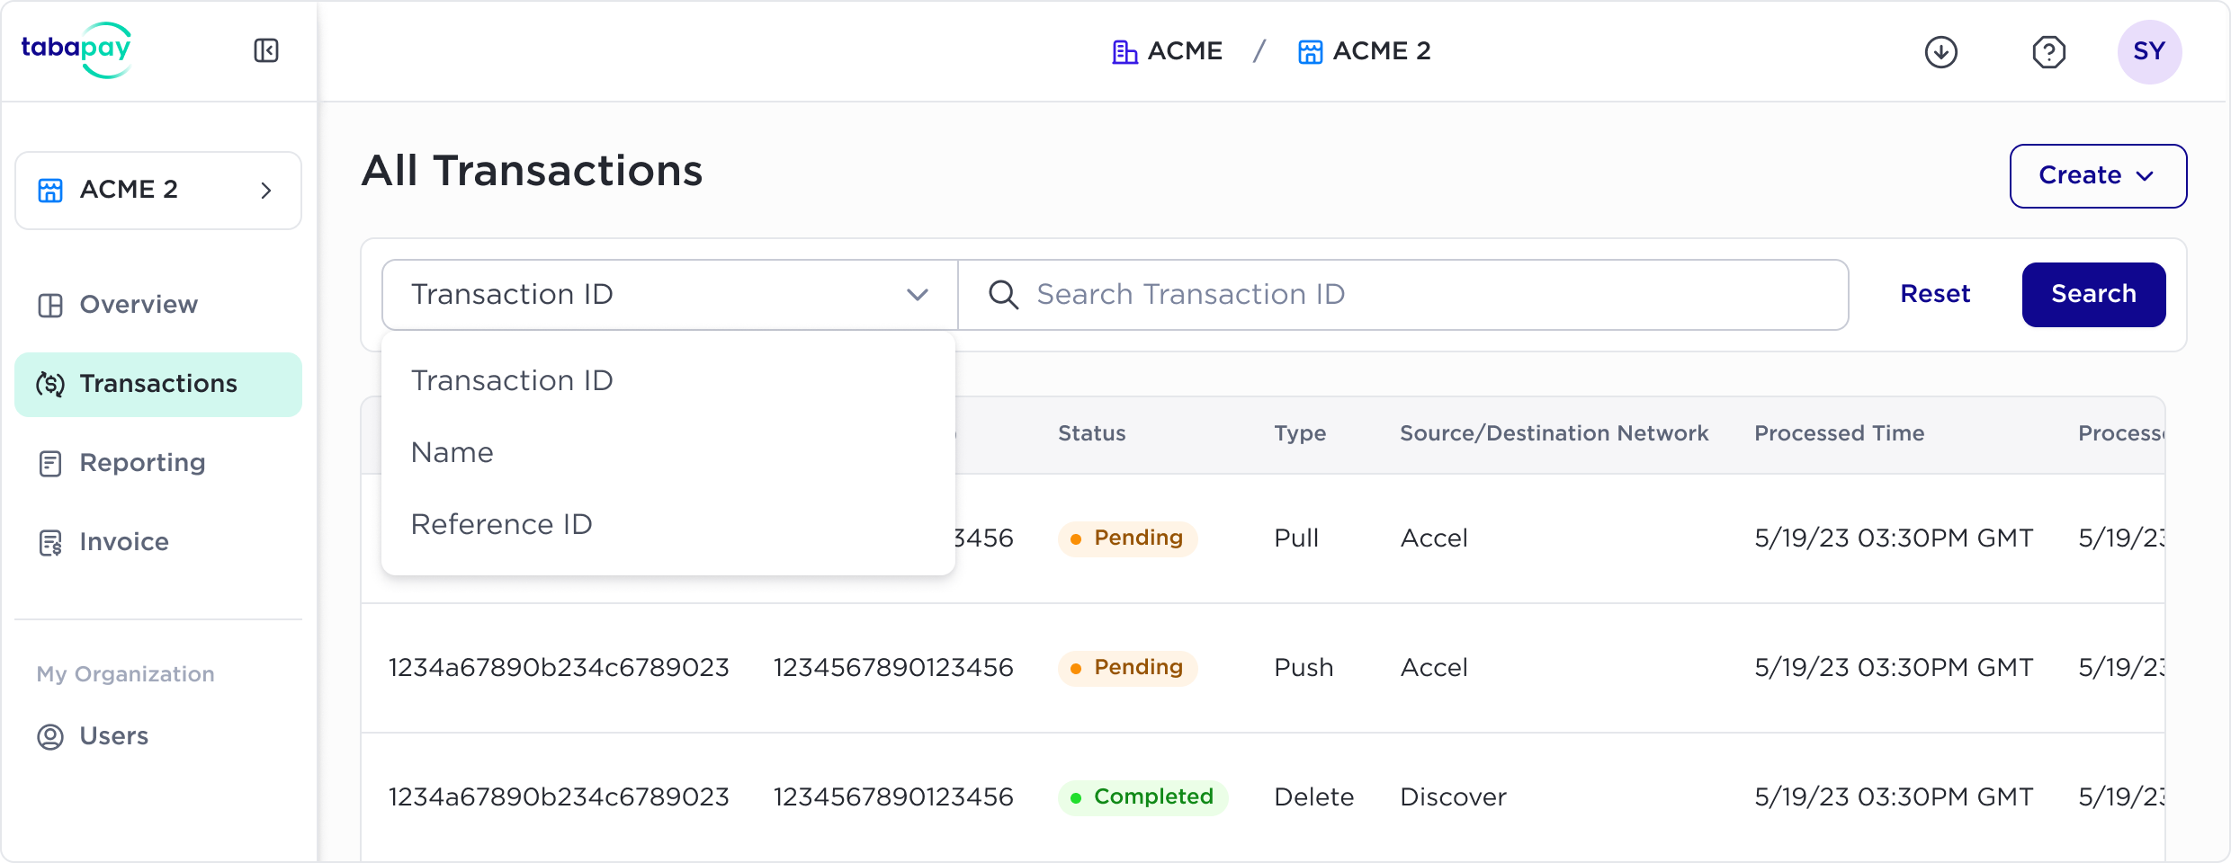Click the All Transactions heading
The height and width of the screenshot is (863, 2231).
[532, 171]
